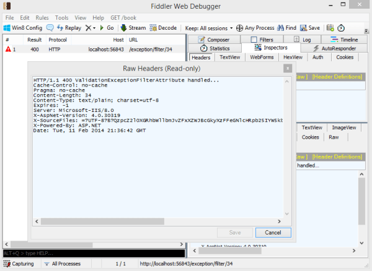The width and height of the screenshot is (372, 271).
Task: Click the Remove sessions X icon
Action: [88, 28]
